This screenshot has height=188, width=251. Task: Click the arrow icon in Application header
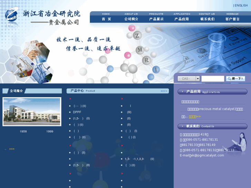(182, 92)
